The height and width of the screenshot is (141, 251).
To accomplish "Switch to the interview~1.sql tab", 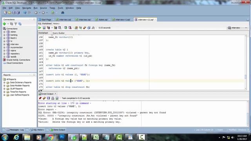I will coord(121,20).
